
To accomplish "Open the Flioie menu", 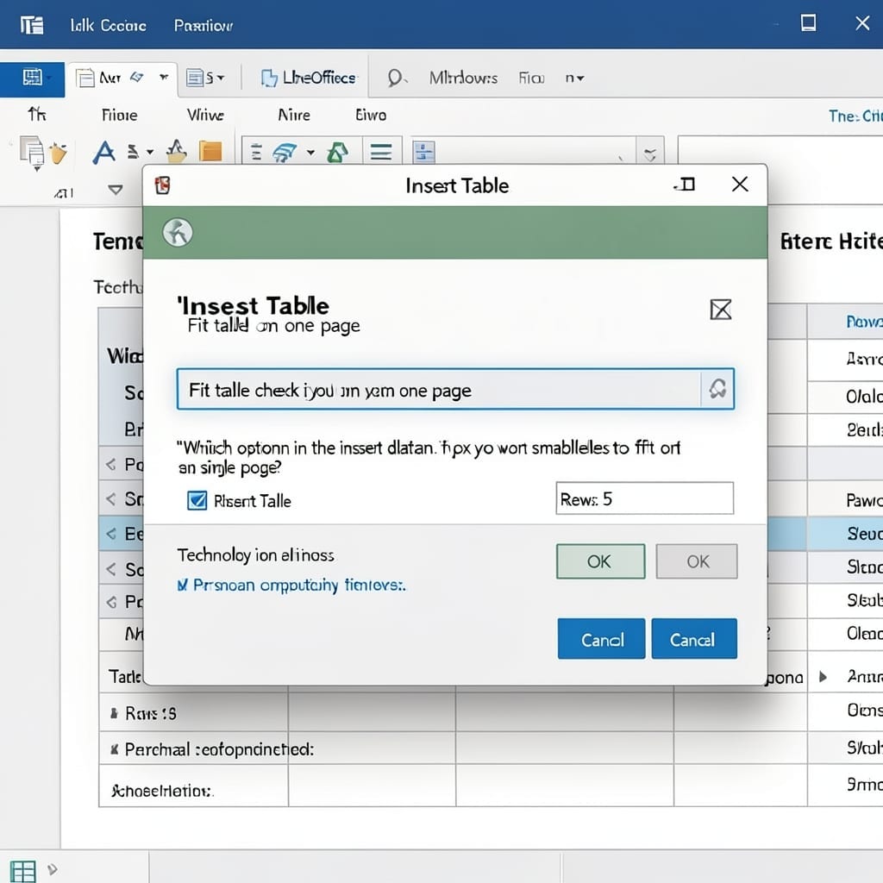I will (119, 116).
